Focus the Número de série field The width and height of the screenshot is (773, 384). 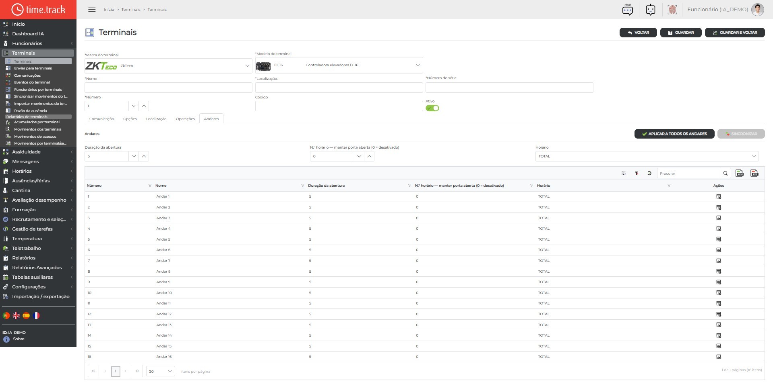coord(509,88)
